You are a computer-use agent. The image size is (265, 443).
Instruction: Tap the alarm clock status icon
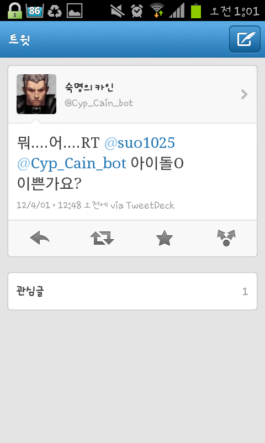pyautogui.click(x=137, y=11)
